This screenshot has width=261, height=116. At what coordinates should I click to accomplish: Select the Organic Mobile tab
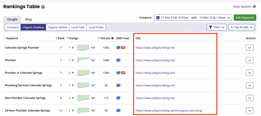(58, 27)
